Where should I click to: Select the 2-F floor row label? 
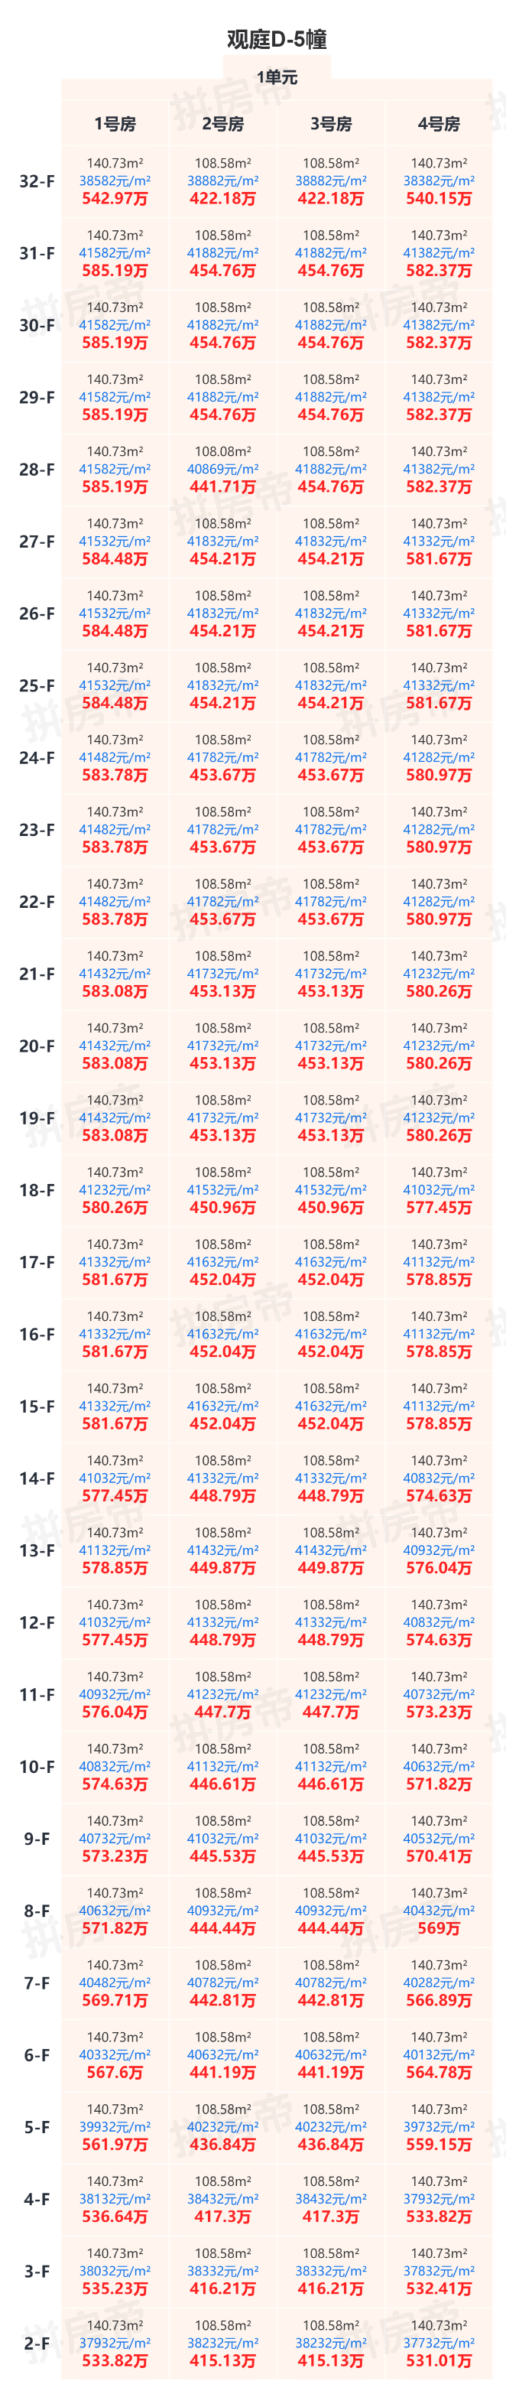coord(37,2343)
